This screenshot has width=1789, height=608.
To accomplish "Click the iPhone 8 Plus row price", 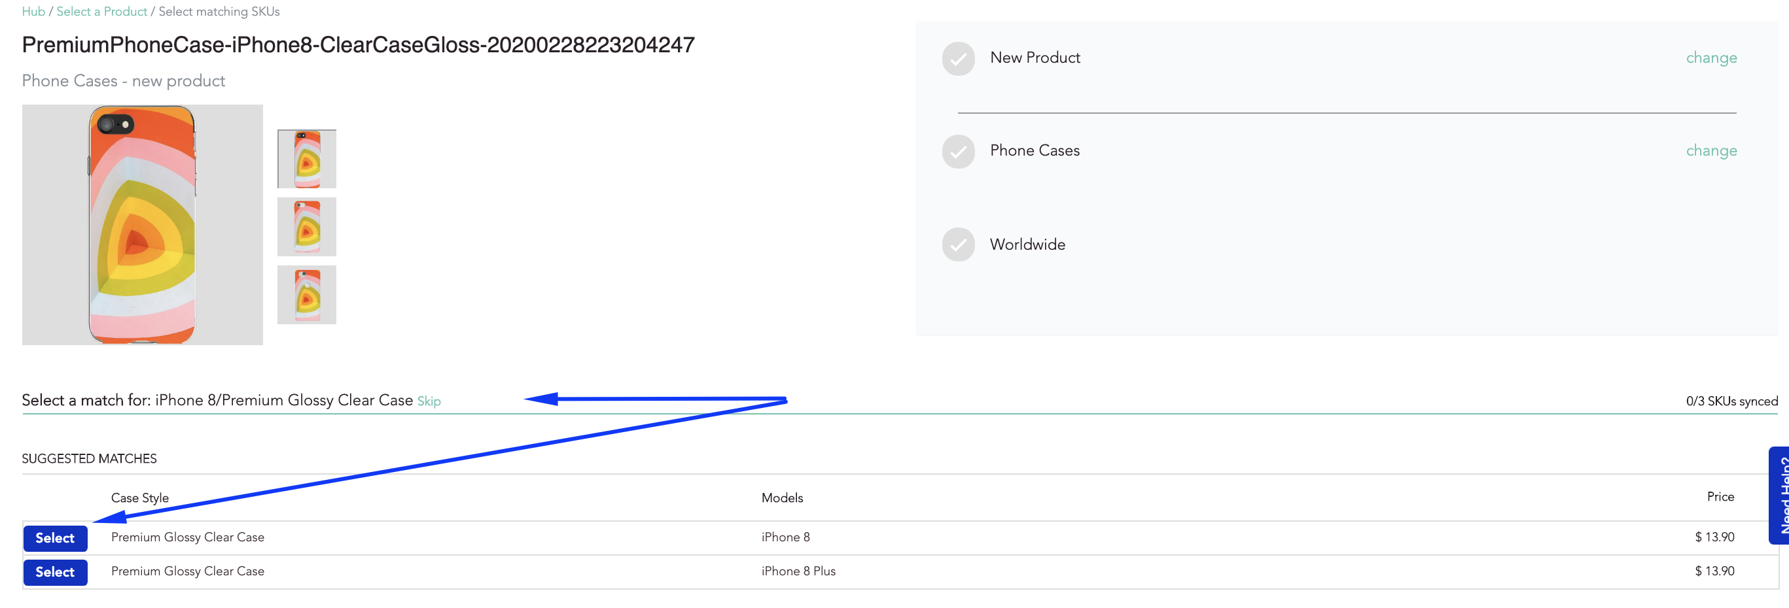I will [x=1714, y=571].
